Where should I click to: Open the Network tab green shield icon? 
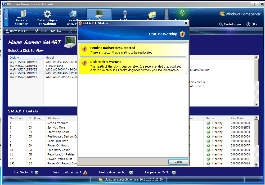(x=182, y=13)
